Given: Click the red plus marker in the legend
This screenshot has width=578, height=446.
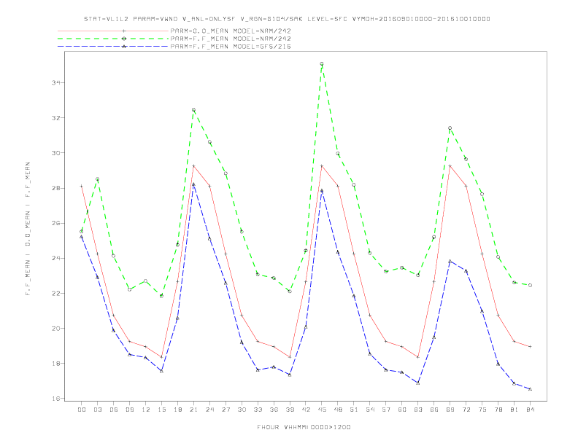Looking at the screenshot, I should (x=124, y=31).
